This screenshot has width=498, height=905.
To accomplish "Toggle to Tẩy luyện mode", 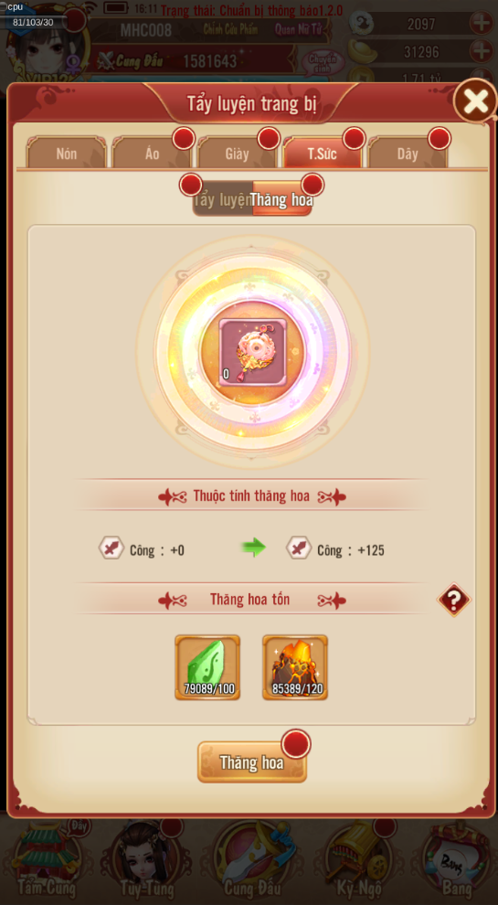I will pos(222,199).
